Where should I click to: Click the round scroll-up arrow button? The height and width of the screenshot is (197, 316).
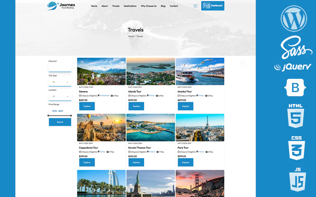click(x=243, y=64)
